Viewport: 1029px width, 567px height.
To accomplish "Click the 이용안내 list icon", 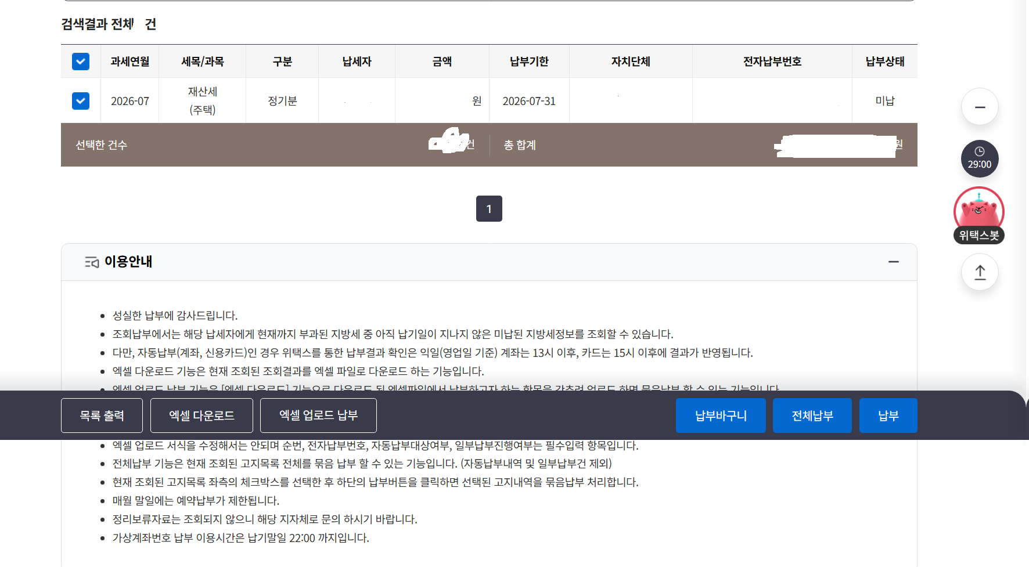I will (92, 262).
